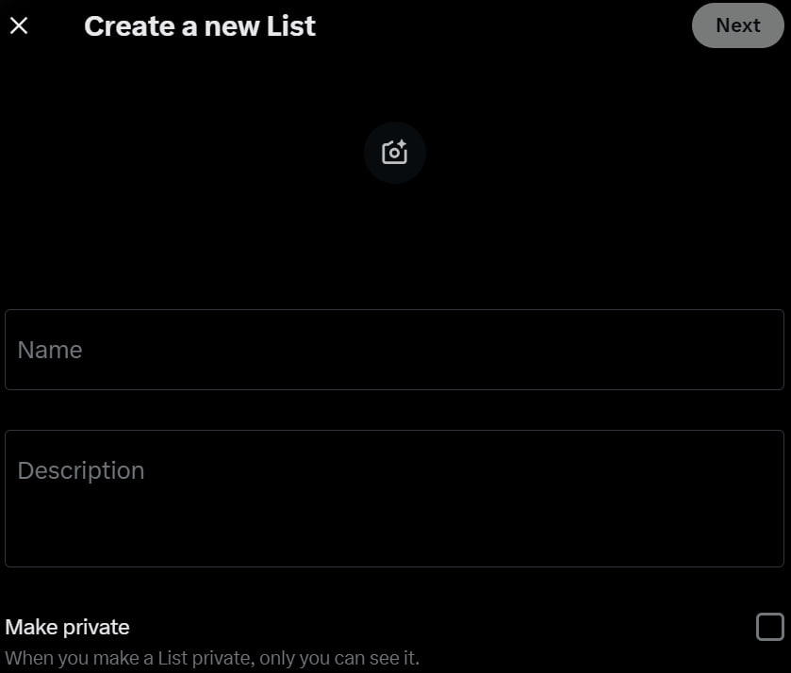Click inside the Name field
This screenshot has width=791, height=673.
coord(394,349)
